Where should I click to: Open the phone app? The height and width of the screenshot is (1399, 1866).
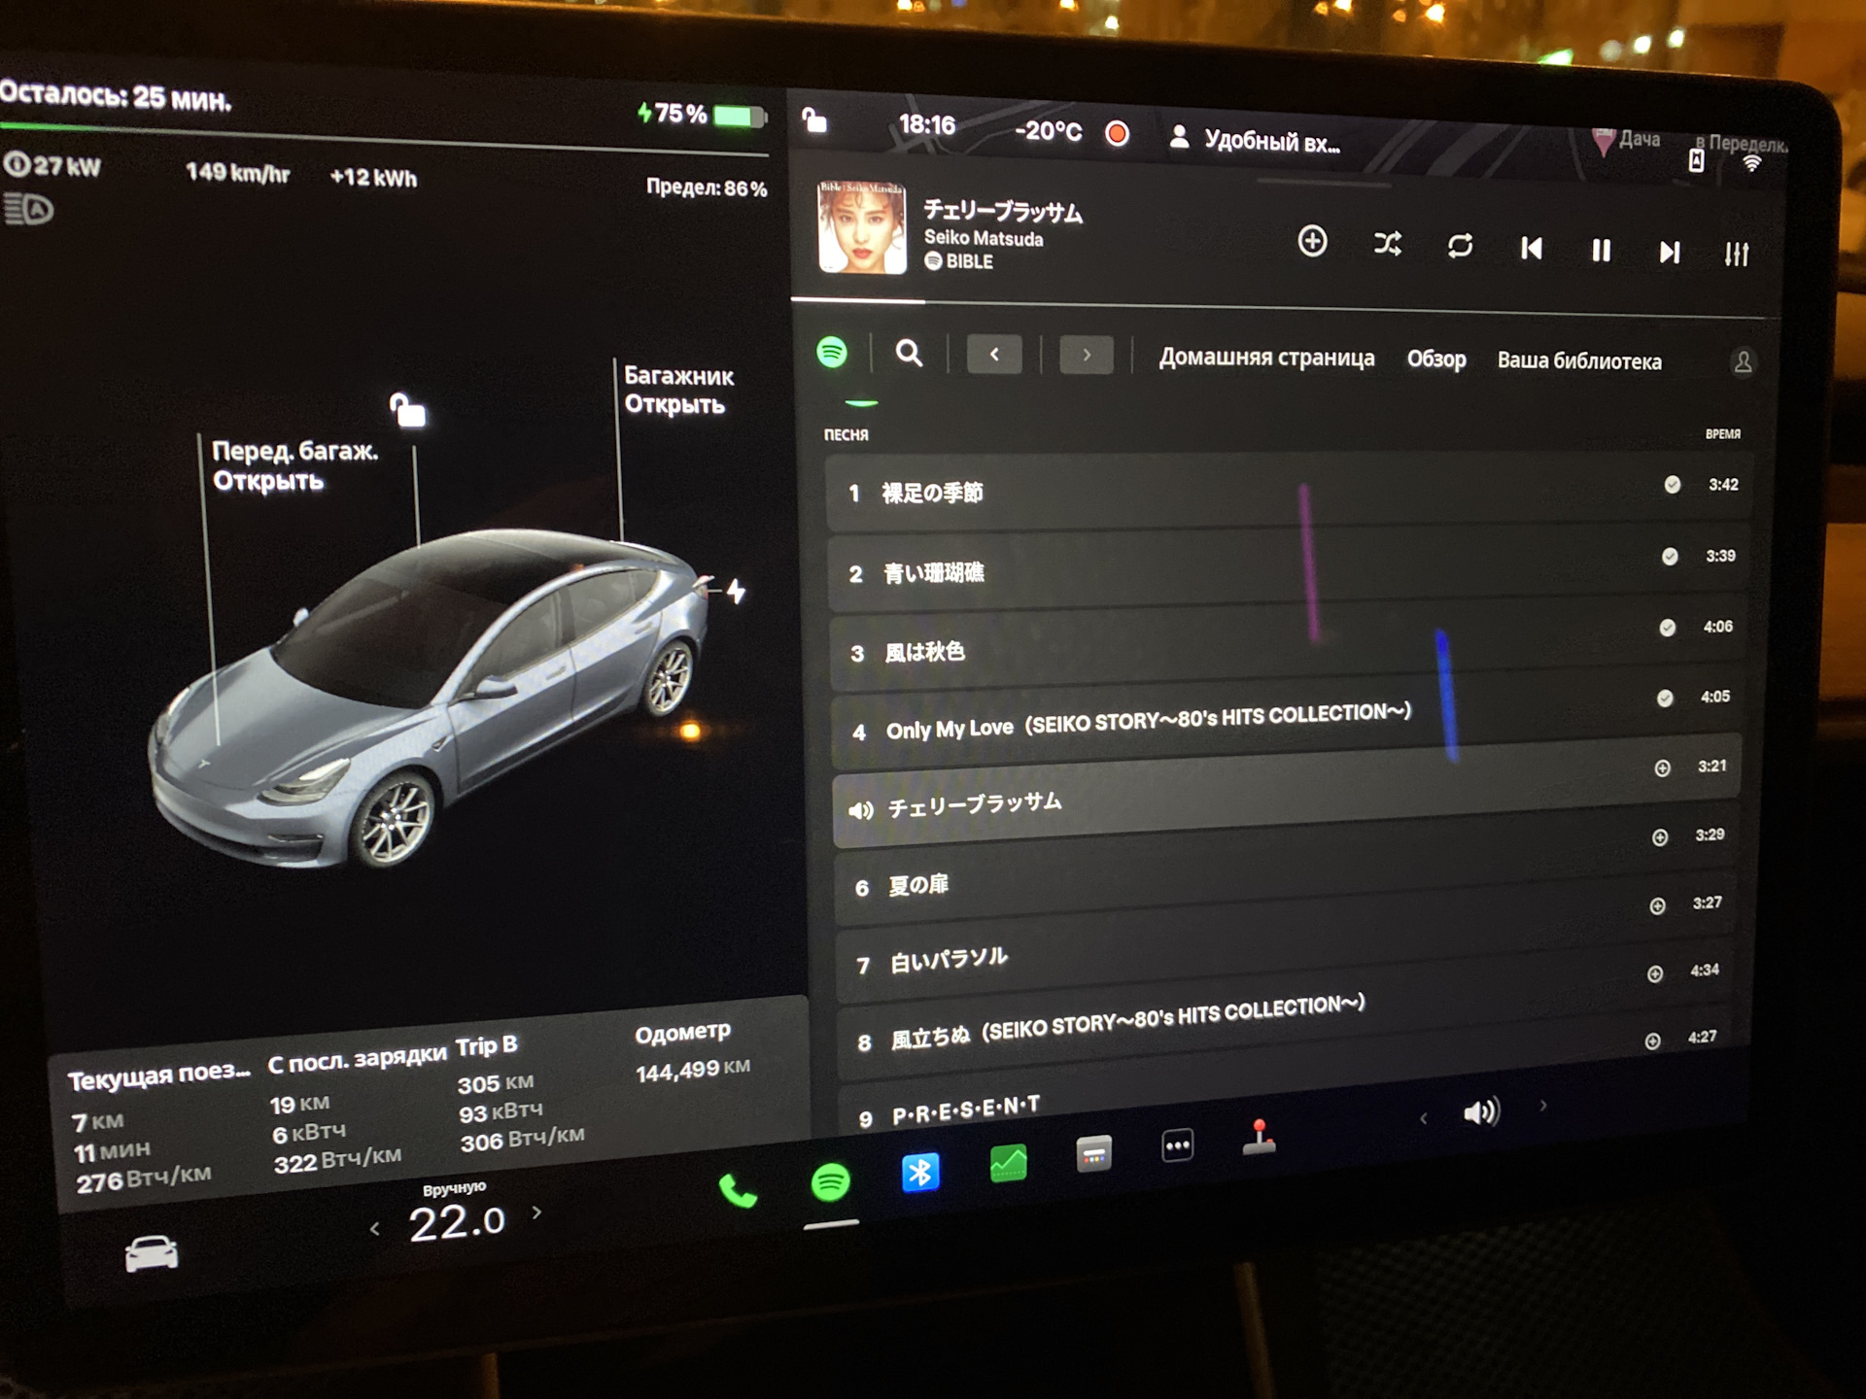pyautogui.click(x=738, y=1190)
